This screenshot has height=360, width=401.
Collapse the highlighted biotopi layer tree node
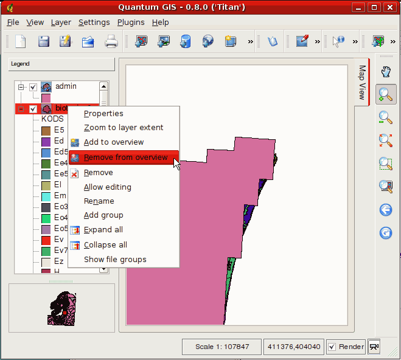point(21,109)
